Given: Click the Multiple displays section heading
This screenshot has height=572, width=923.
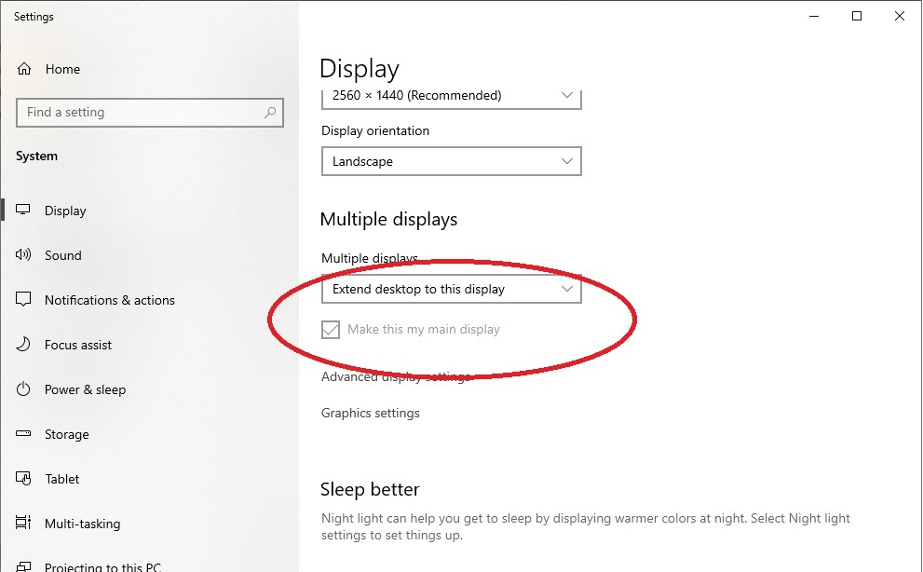Looking at the screenshot, I should [388, 219].
